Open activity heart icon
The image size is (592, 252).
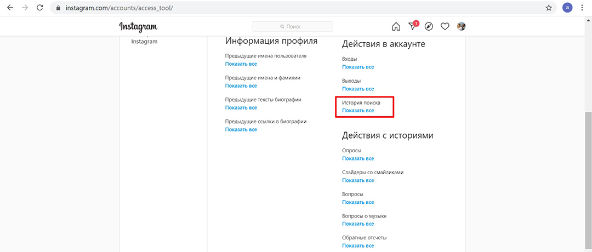445,26
